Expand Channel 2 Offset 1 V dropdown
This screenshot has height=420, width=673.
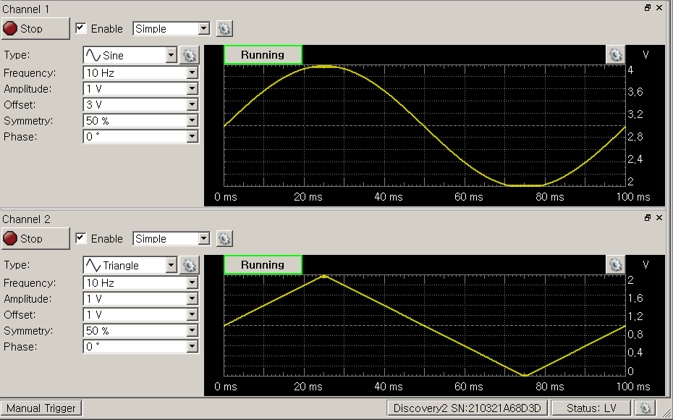192,315
